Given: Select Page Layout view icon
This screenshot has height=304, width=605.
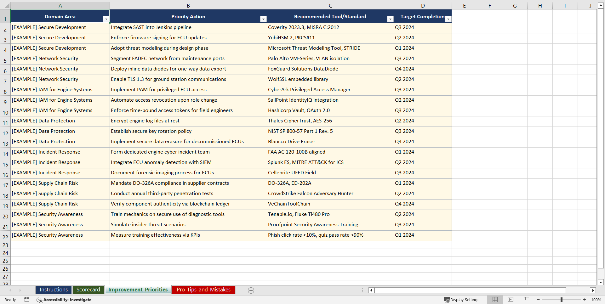Looking at the screenshot, I should pos(511,300).
